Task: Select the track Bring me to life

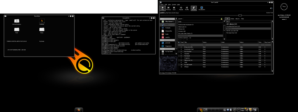Action: (225, 47)
